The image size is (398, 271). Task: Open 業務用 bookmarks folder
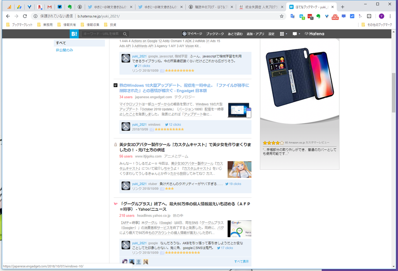coord(45,25)
